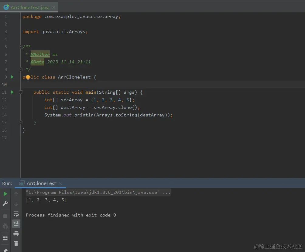305x252 pixels.
Task: Click line number 14 in gutter
Action: pyautogui.click(x=4, y=115)
